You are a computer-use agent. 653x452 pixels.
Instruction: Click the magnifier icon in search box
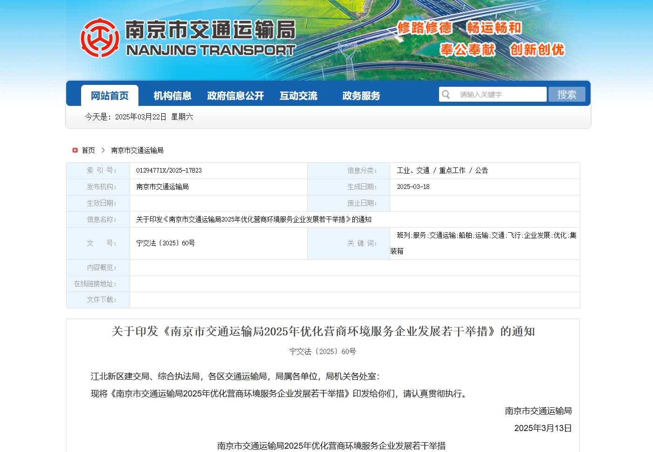click(446, 95)
